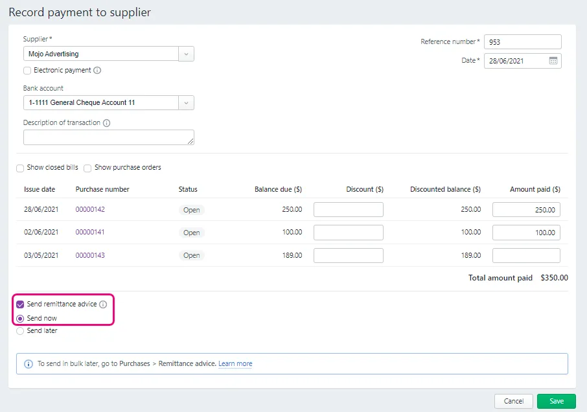Follow the Learn more link
This screenshot has width=587, height=412.
tap(235, 363)
